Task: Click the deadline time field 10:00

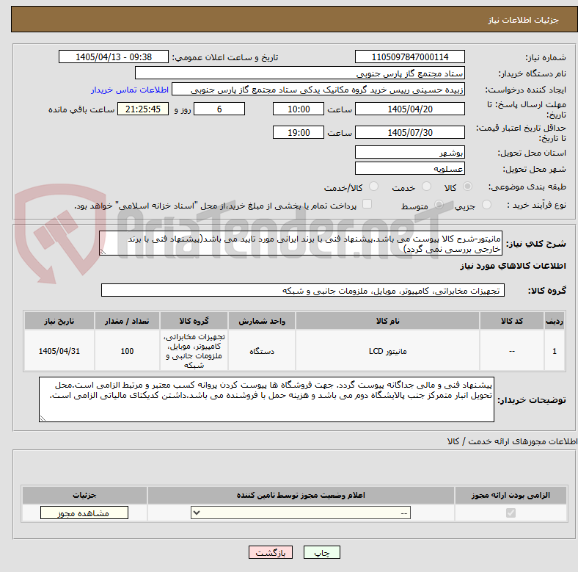Action: pos(299,109)
